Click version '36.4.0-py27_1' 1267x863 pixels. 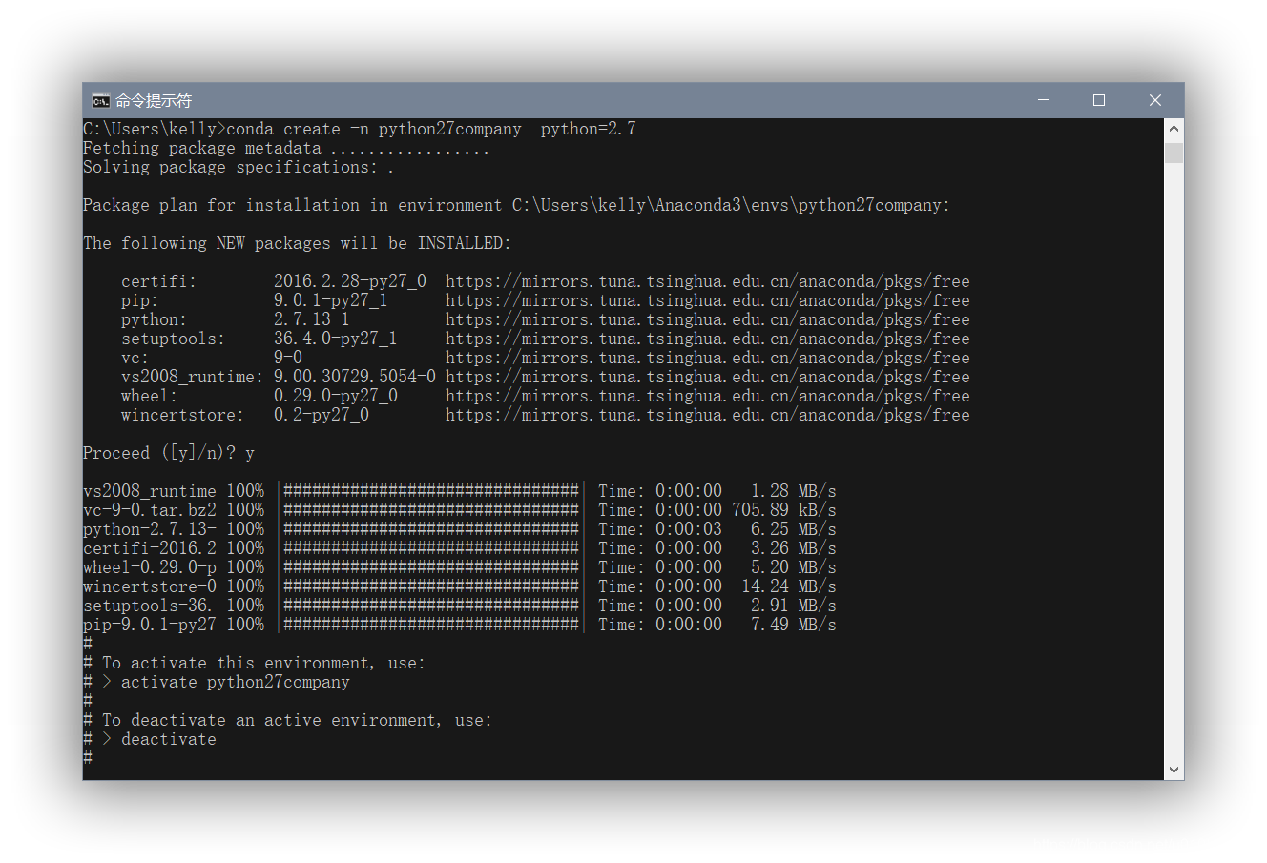click(336, 339)
